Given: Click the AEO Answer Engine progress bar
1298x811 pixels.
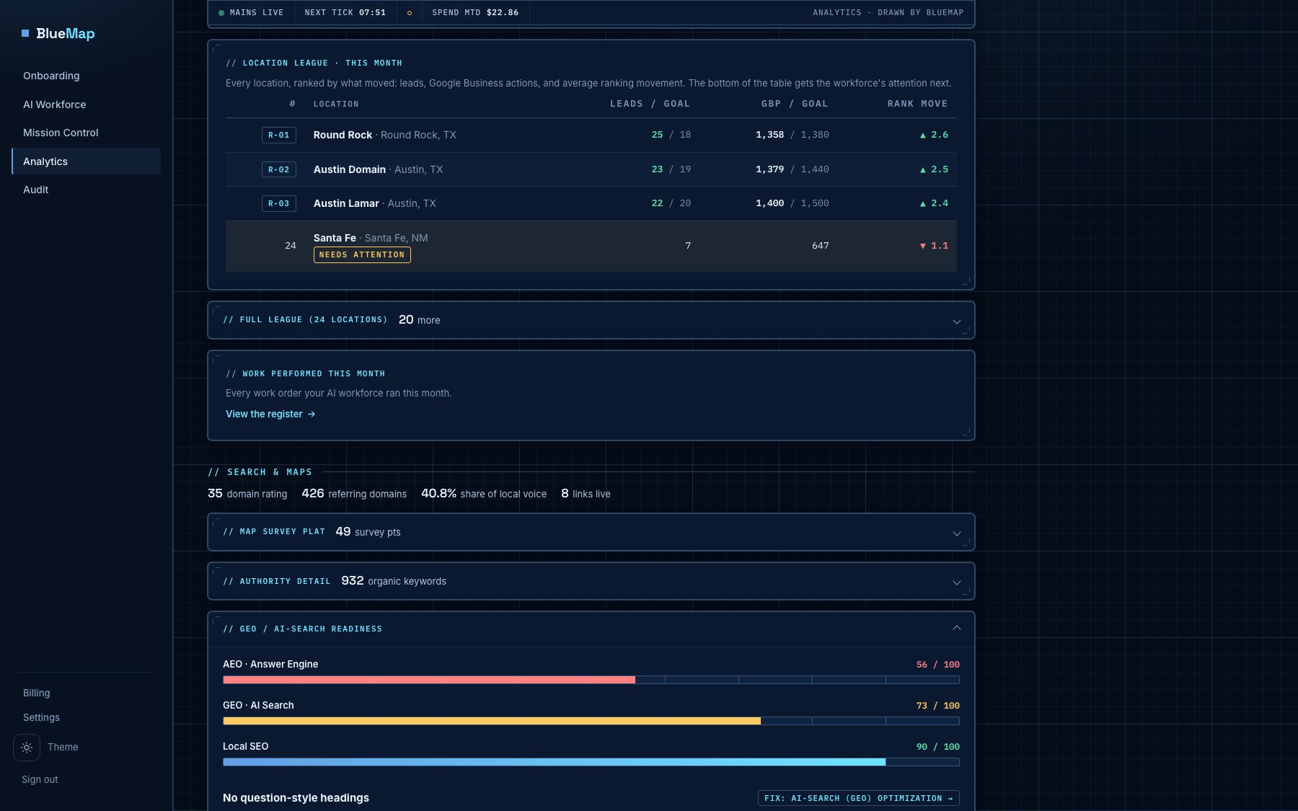Looking at the screenshot, I should coord(591,680).
